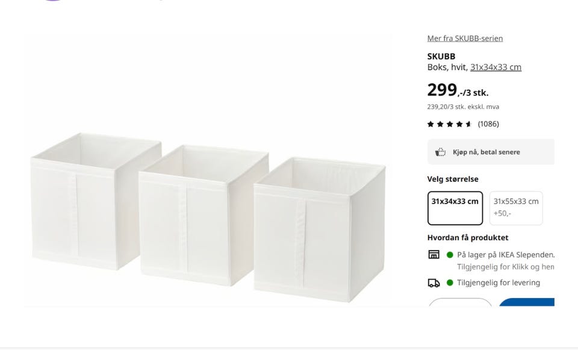The height and width of the screenshot is (350, 578).
Task: Click the store building icon
Action: point(433,254)
